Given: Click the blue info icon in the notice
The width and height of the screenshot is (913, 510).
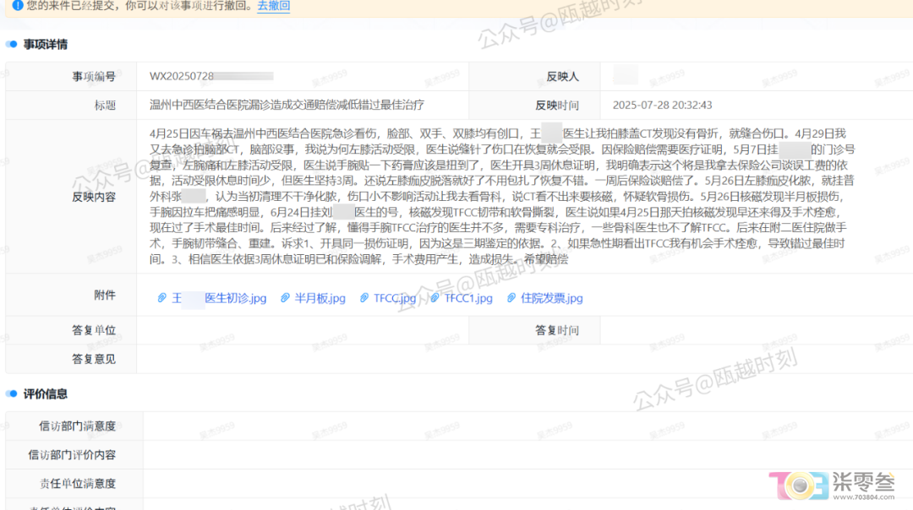Looking at the screenshot, I should [18, 5].
